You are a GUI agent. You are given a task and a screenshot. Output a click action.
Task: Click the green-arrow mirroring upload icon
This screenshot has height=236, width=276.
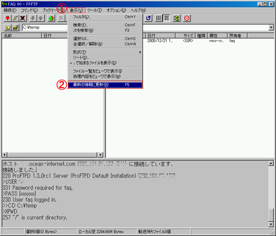click(x=51, y=18)
